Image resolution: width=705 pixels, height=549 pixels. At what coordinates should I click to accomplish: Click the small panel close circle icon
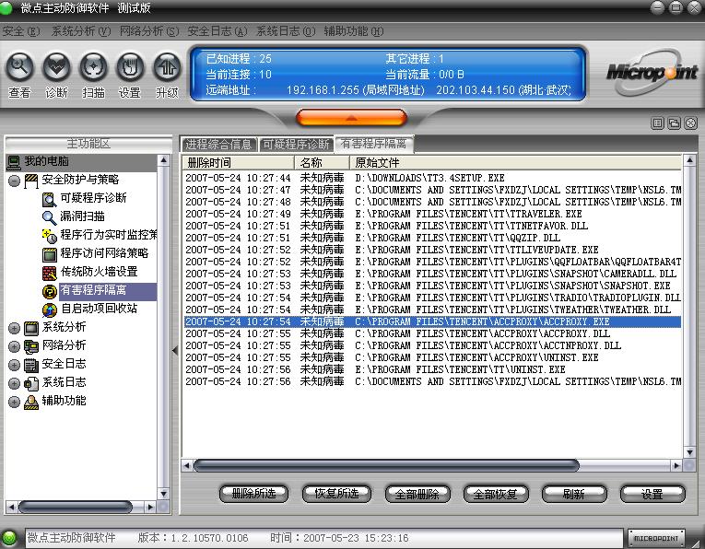691,123
